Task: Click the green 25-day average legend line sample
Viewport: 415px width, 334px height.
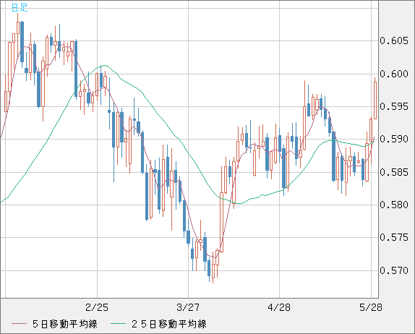Action: coord(118,324)
